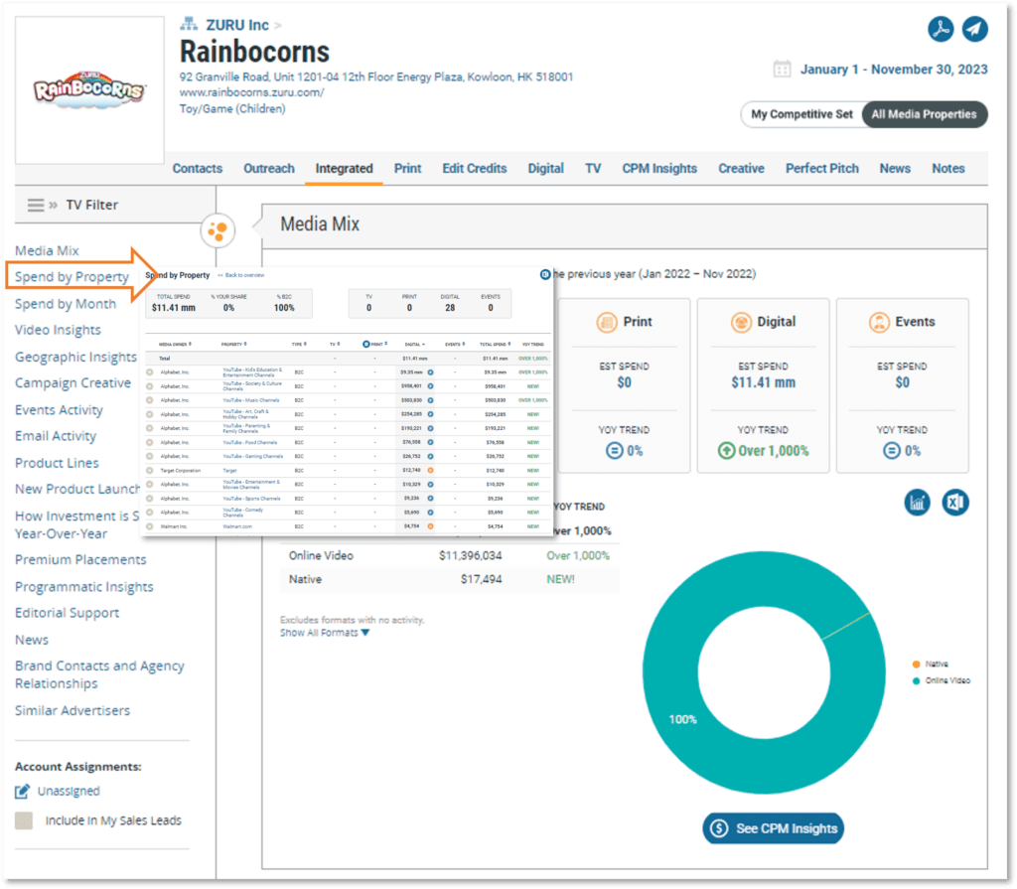Collapse the TV Filter hamburger menu
Viewport: 1017px width, 889px height.
tap(36, 205)
